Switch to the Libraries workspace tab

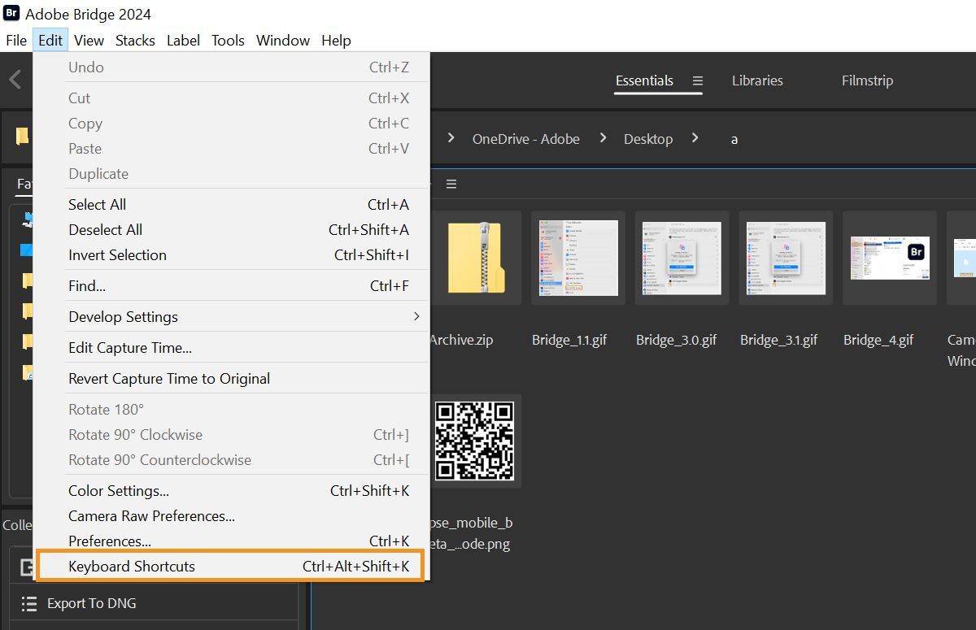(757, 80)
